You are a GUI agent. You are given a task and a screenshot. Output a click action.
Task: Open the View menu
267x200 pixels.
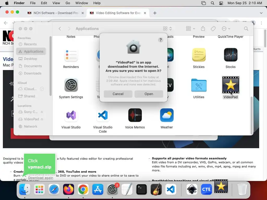click(56, 3)
